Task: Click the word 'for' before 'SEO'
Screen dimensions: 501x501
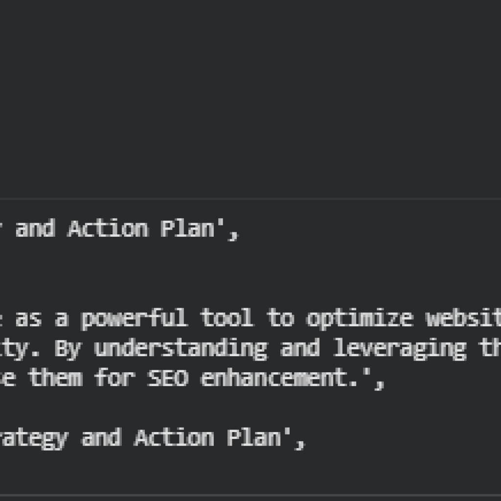Action: (x=114, y=378)
